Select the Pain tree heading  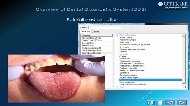click(x=121, y=87)
